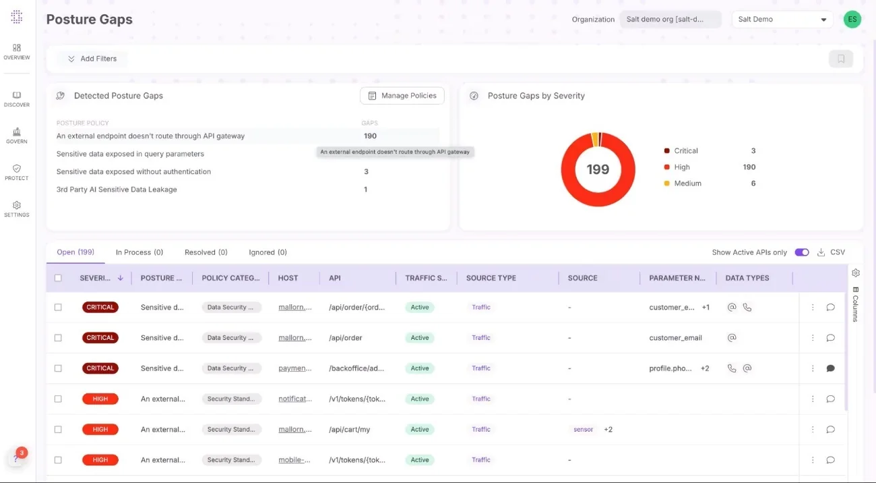Go to Discover in left sidebar

click(17, 98)
